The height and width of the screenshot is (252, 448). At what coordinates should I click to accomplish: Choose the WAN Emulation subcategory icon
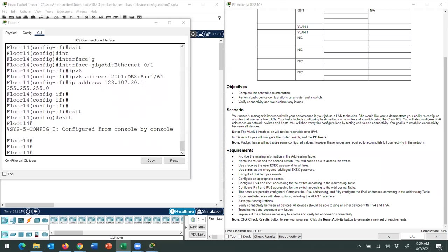point(45,234)
